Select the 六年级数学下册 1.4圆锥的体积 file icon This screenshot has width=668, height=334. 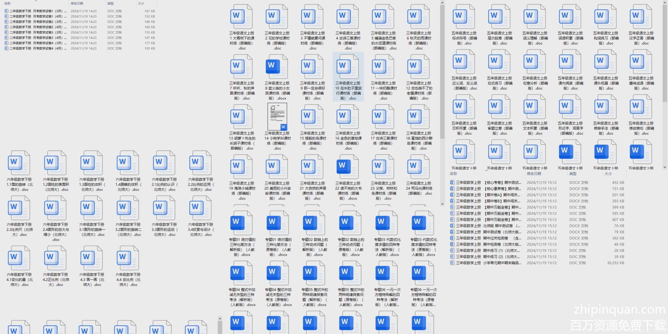click(x=128, y=163)
